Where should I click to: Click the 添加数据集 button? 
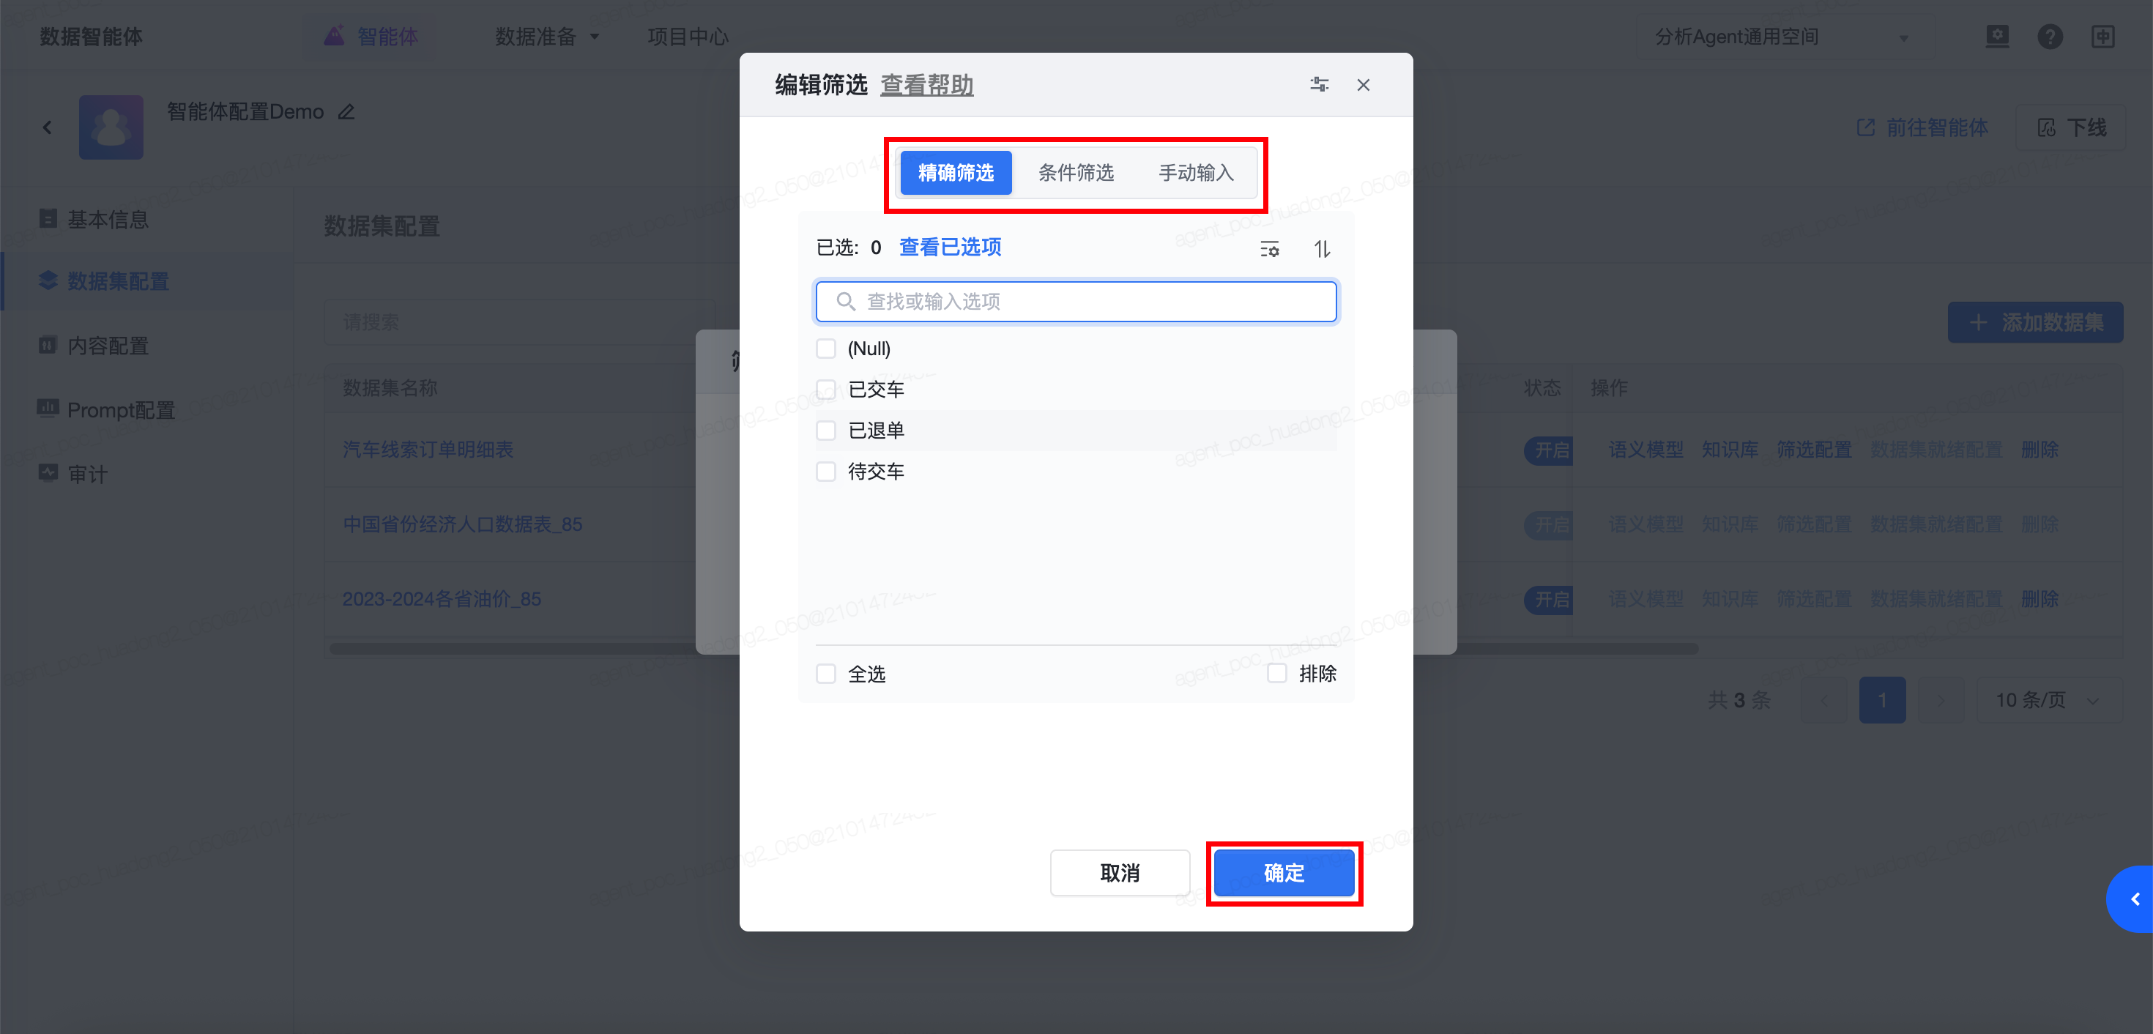click(x=2035, y=323)
